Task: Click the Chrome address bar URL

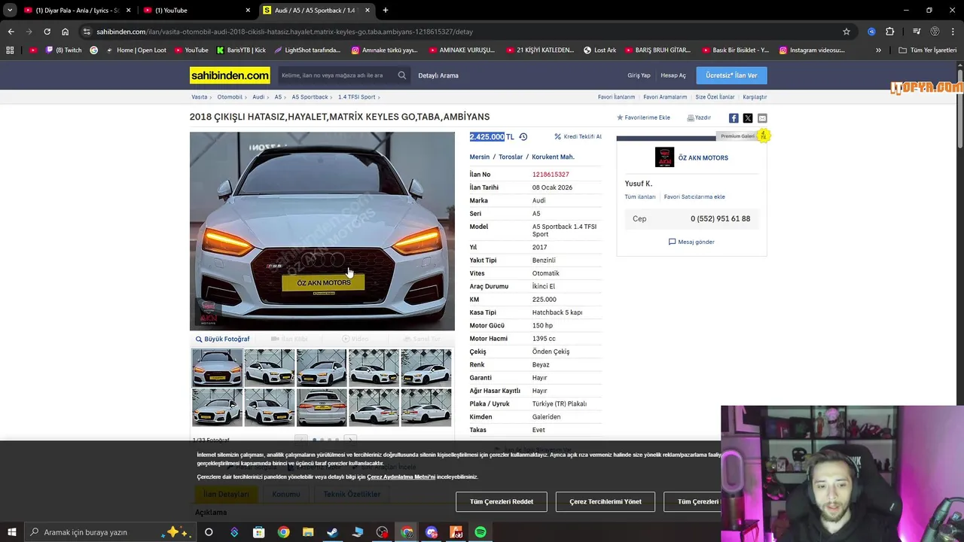Action: coord(285,32)
